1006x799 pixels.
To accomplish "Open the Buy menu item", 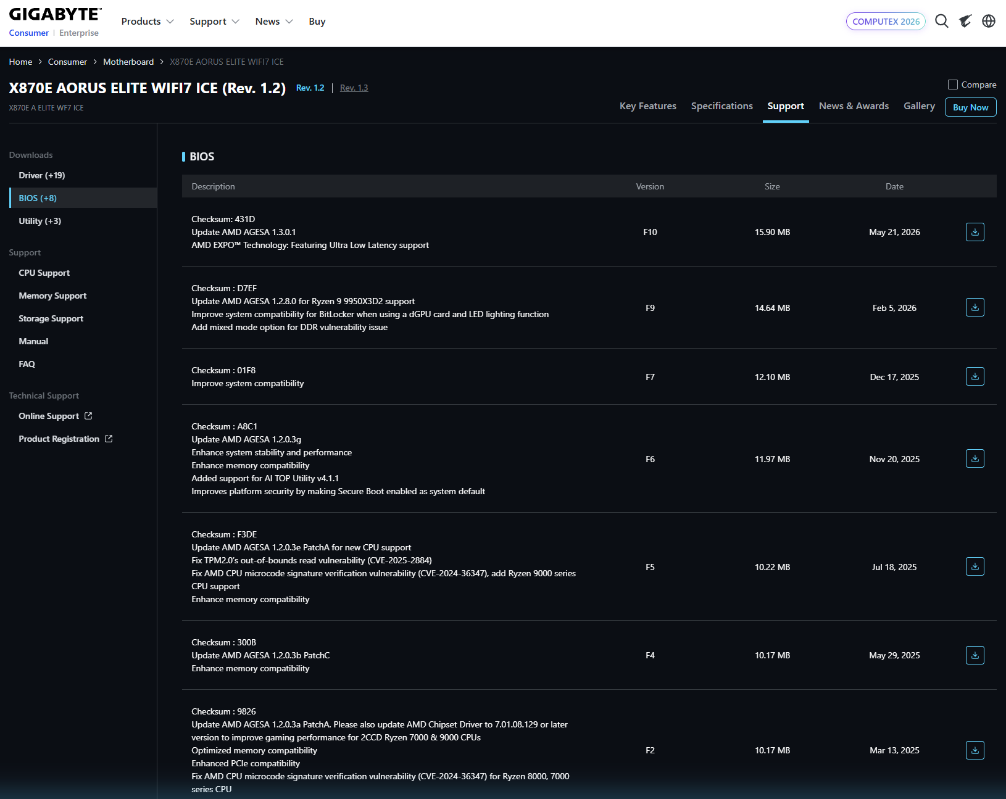I will [x=317, y=21].
